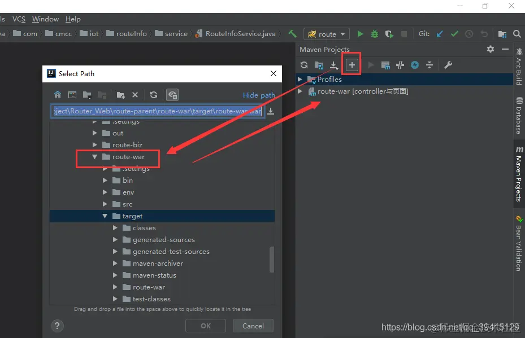Collapse the target folder
This screenshot has height=338, width=525.
coord(105,216)
